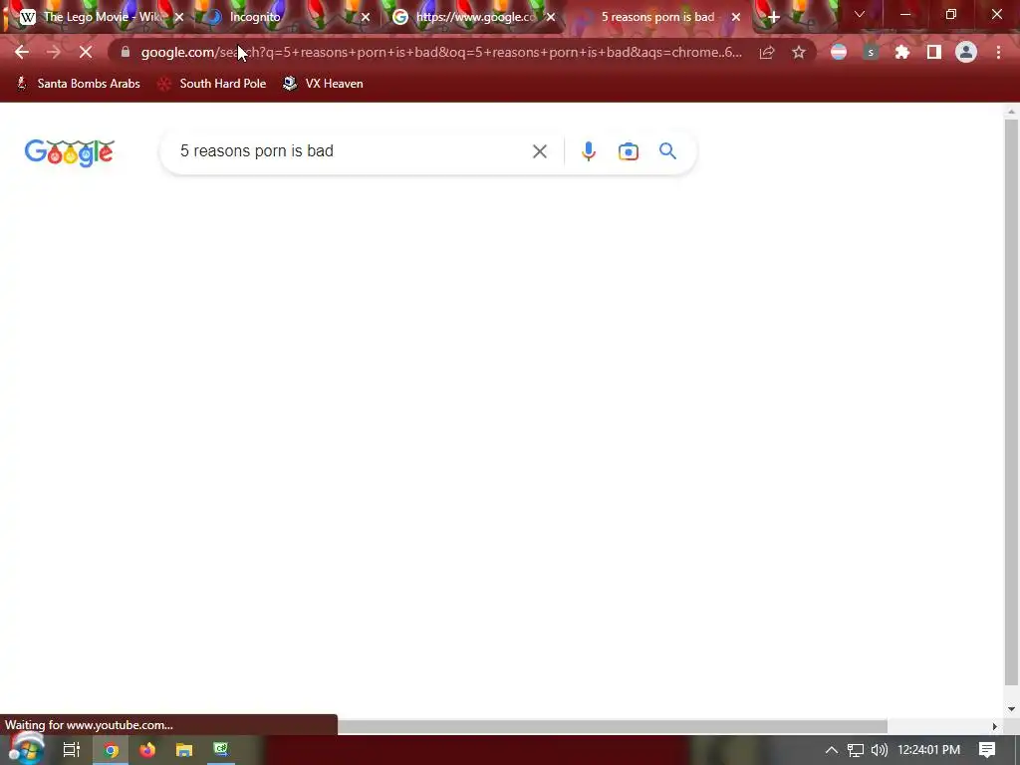The image size is (1020, 765).
Task: Search by image with the camera icon
Action: point(629,151)
